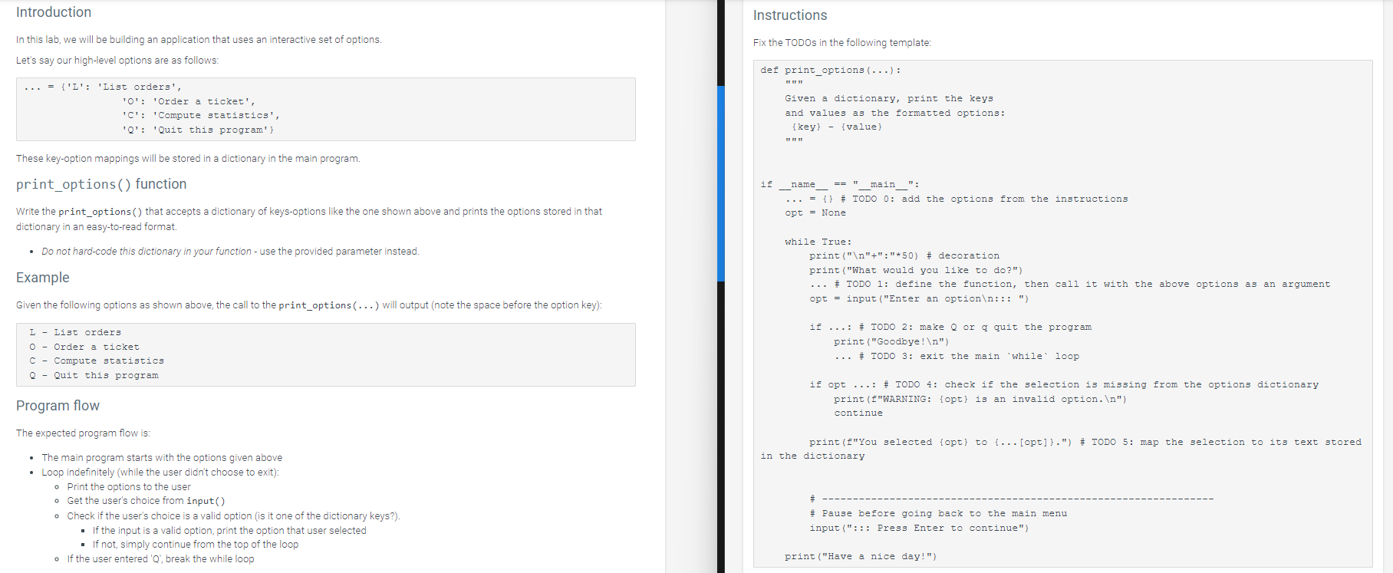This screenshot has width=1393, height=573.
Task: Click the 'Given a dictionary, print the keys' docstring line
Action: [889, 98]
